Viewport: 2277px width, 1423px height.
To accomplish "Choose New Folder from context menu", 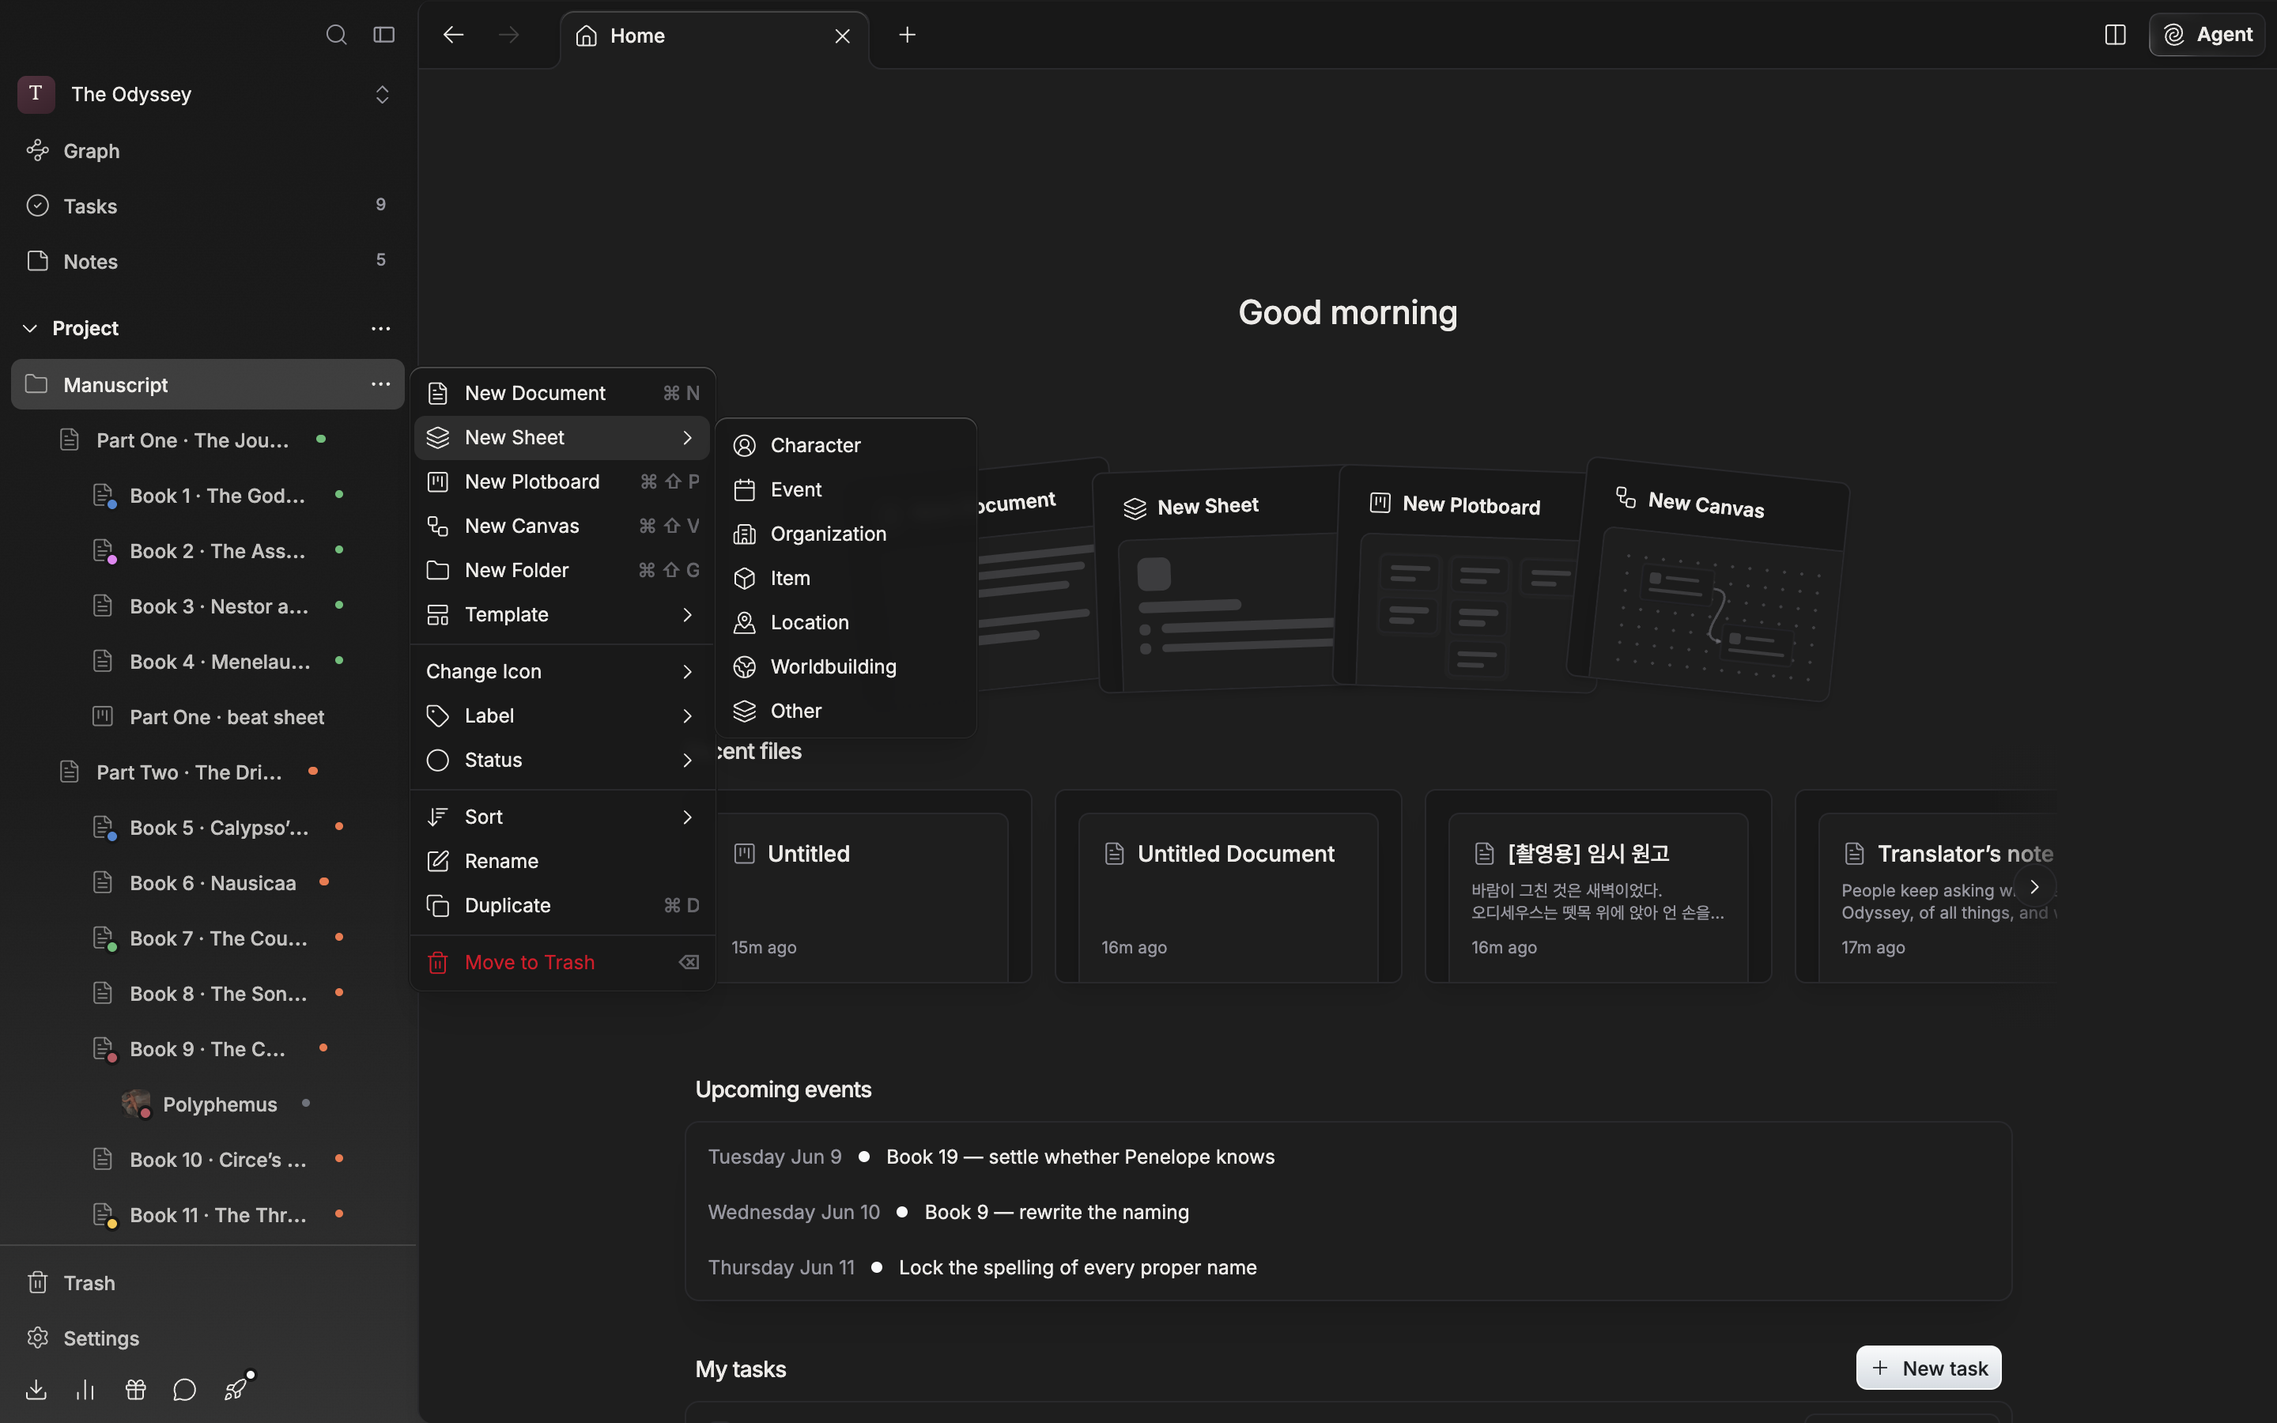I will pos(561,570).
